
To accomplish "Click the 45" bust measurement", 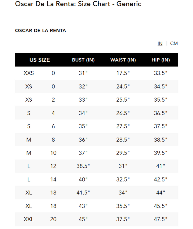I will [83, 219].
